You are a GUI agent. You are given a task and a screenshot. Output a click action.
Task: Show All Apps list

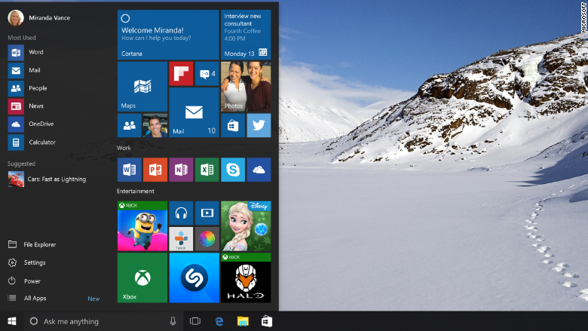27,298
